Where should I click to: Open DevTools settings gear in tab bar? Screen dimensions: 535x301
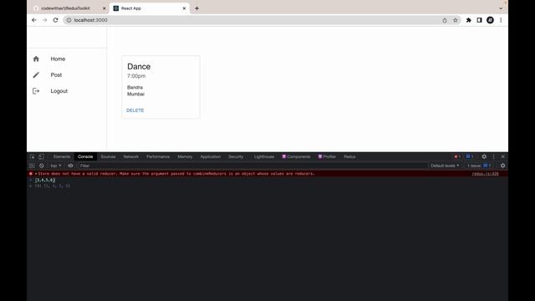(484, 156)
